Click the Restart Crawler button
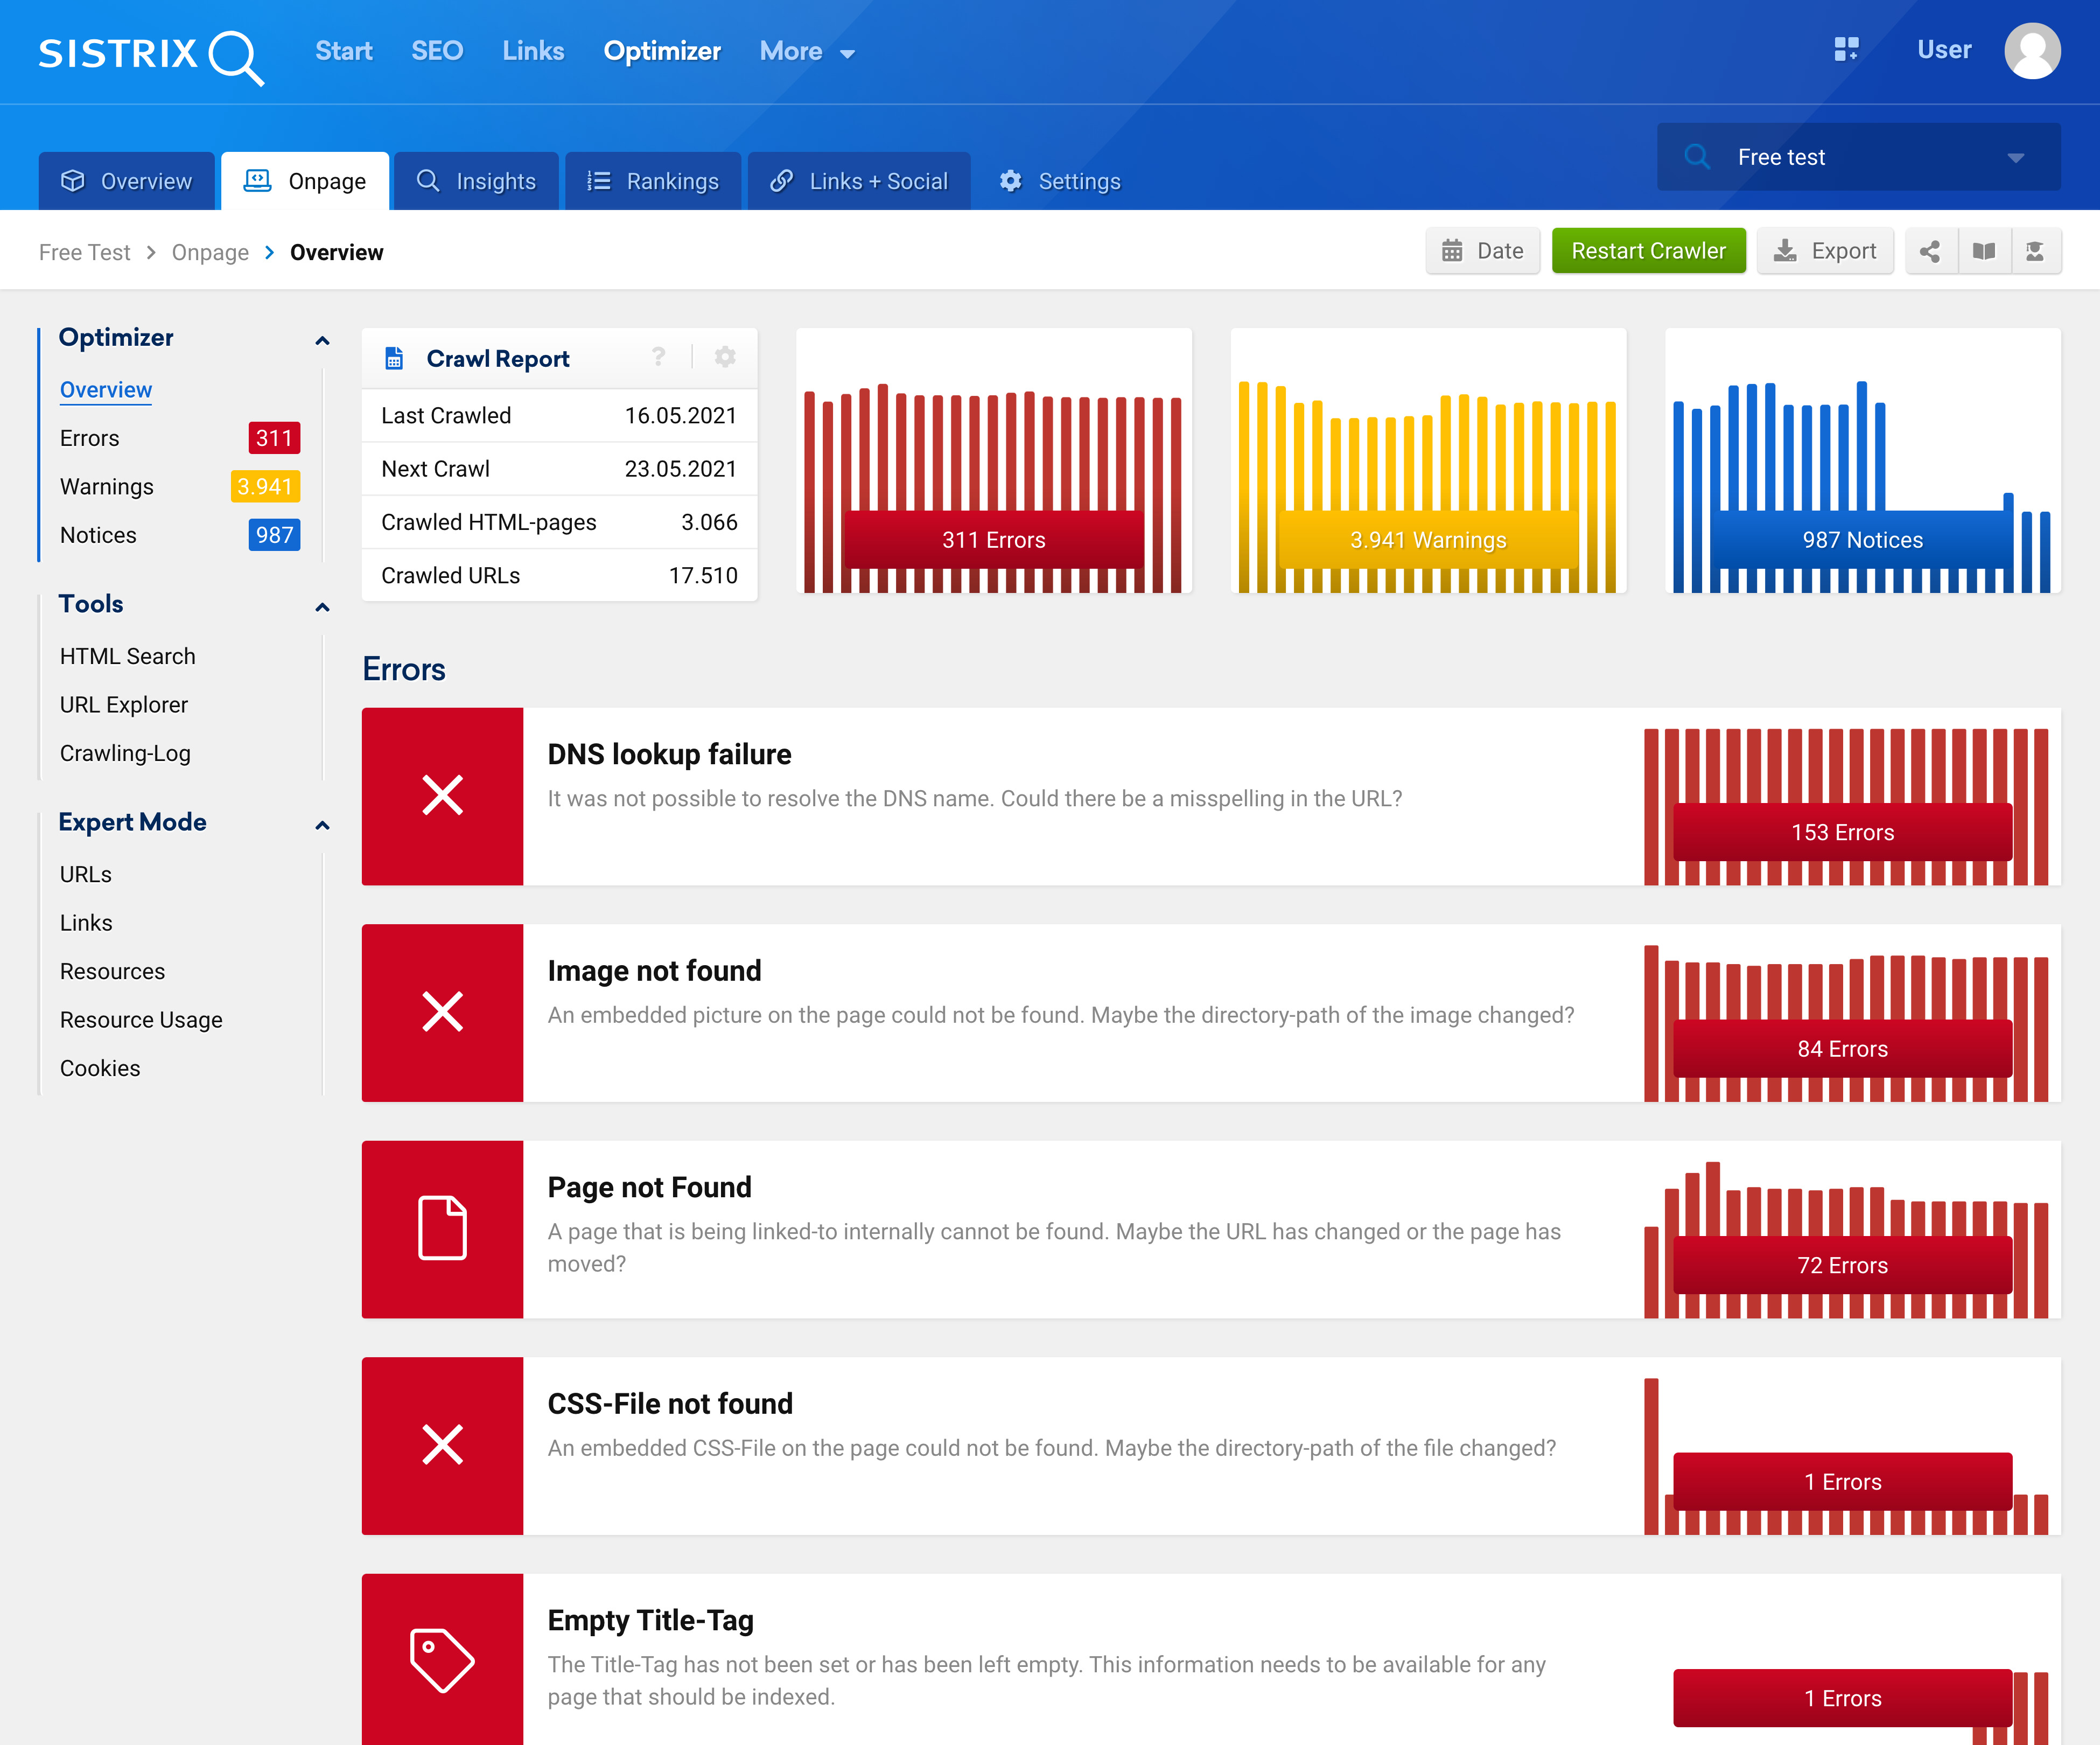The image size is (2100, 1745). click(1648, 251)
